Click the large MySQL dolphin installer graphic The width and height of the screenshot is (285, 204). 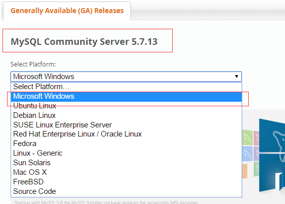(x=272, y=156)
